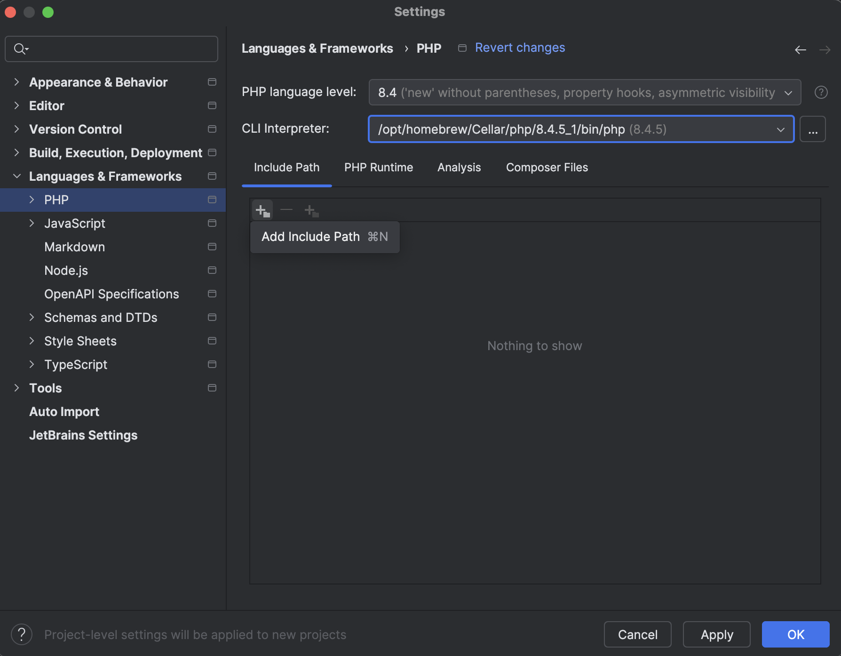
Task: Open the PHP language level dropdown
Action: 585,92
